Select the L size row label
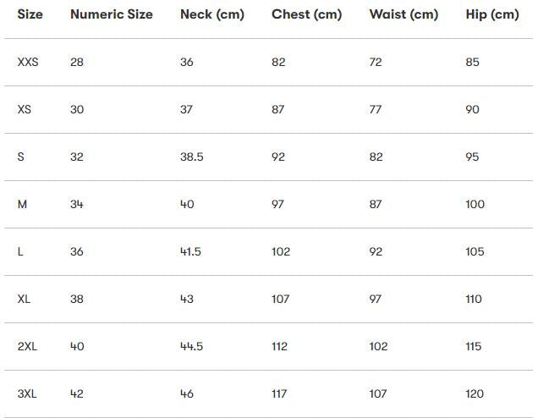 21,251
